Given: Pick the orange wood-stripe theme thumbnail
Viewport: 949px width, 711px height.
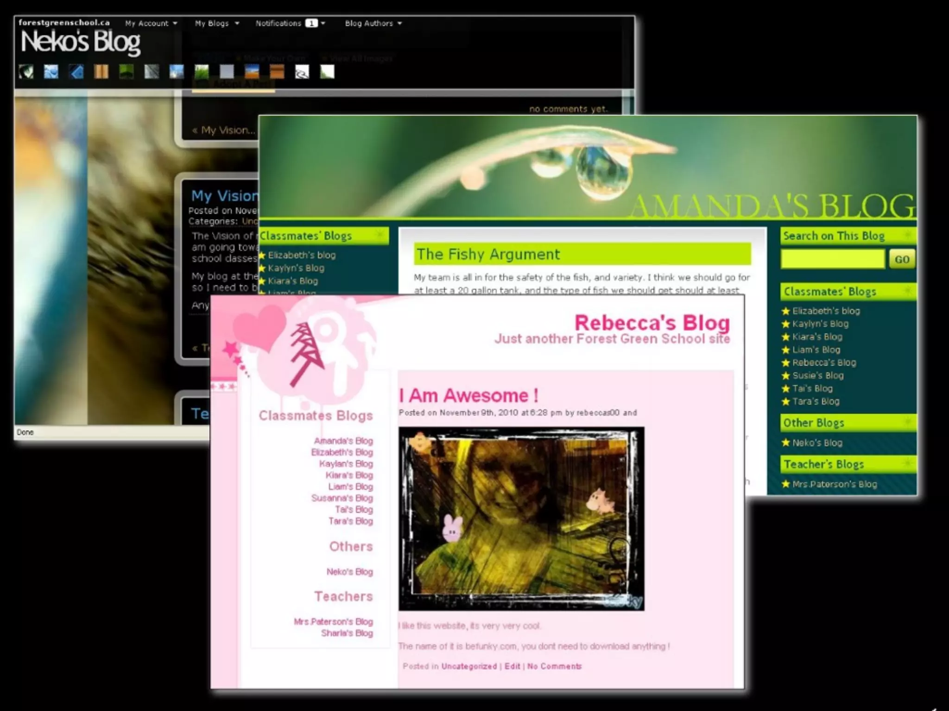Looking at the screenshot, I should pos(101,72).
